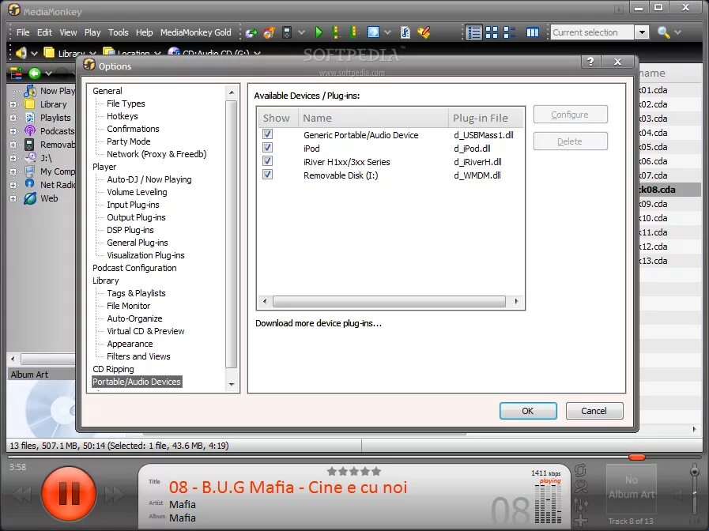Image resolution: width=709 pixels, height=531 pixels.
Task: Click the volume slider in player
Action: [695, 491]
